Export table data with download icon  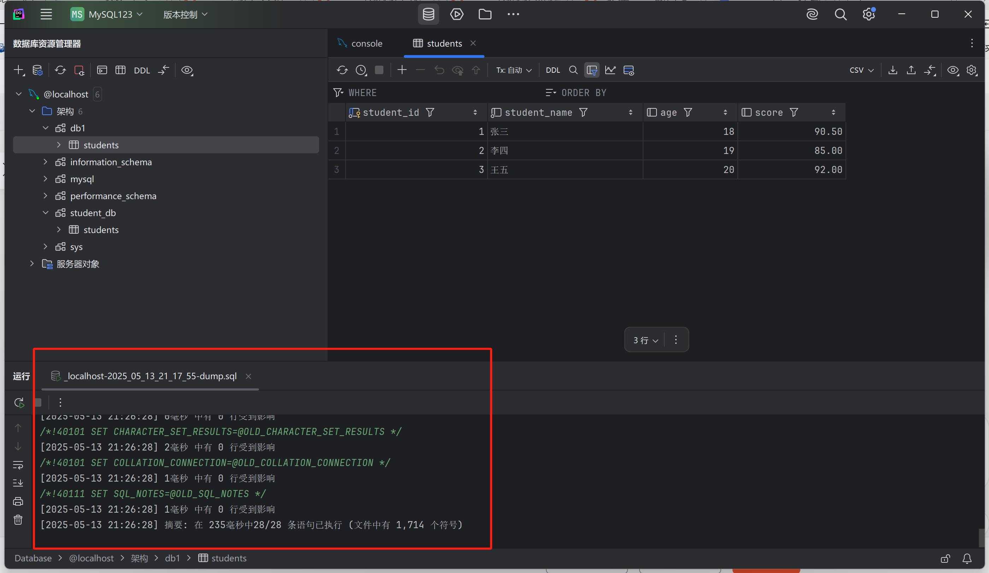pyautogui.click(x=893, y=70)
